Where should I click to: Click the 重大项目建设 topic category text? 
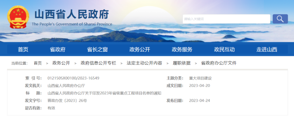click(x=200, y=78)
